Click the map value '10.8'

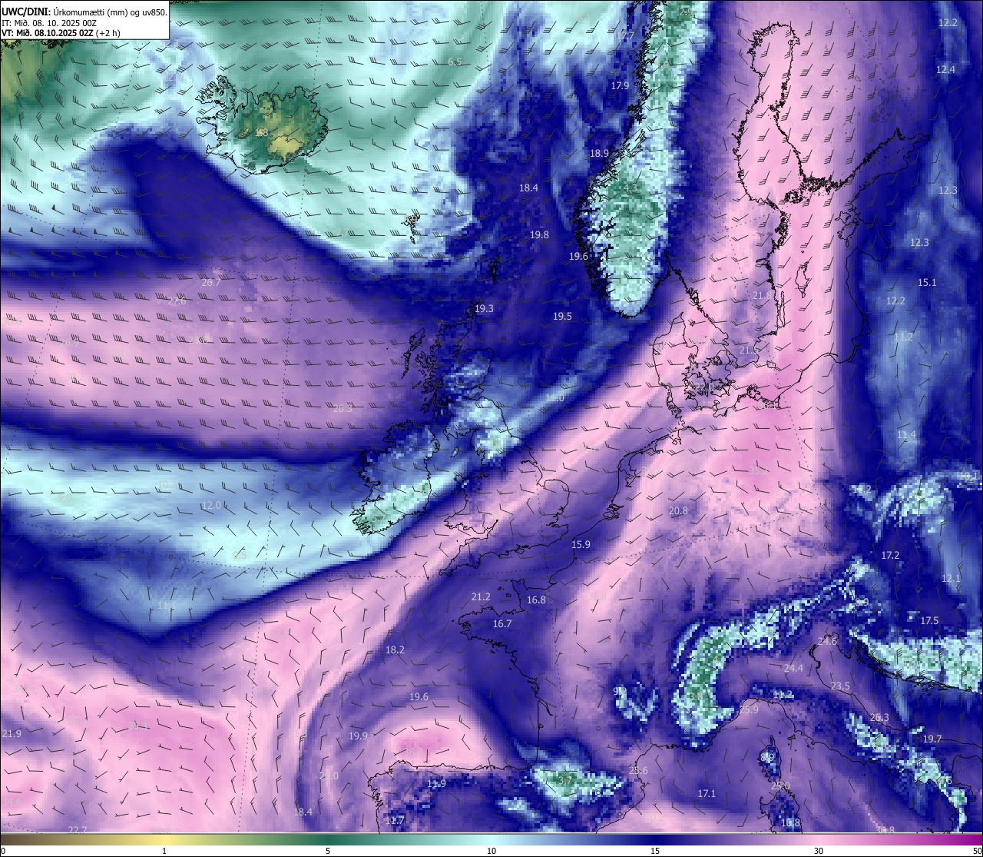(790, 823)
